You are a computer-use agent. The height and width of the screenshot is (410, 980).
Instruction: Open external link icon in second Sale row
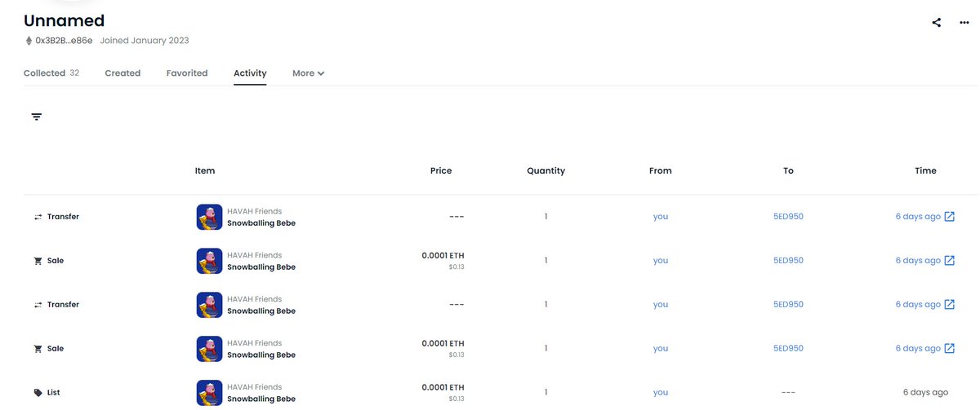click(950, 349)
